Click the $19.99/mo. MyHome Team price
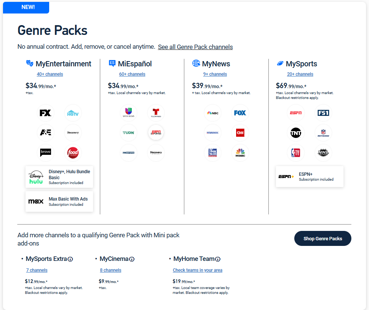Viewport: 369px width, 310px height. [184, 282]
